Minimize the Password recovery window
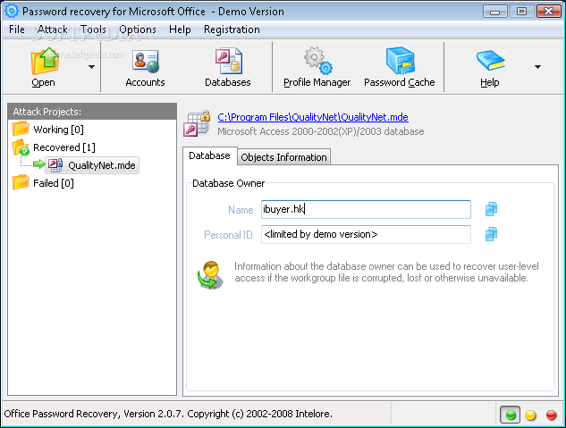 click(x=494, y=12)
